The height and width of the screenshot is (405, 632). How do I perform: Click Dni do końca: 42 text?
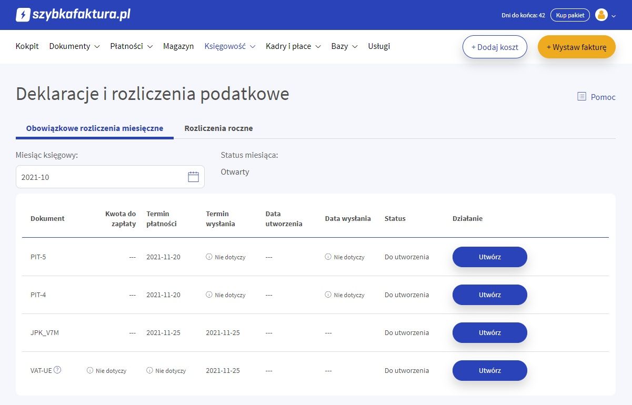(523, 16)
